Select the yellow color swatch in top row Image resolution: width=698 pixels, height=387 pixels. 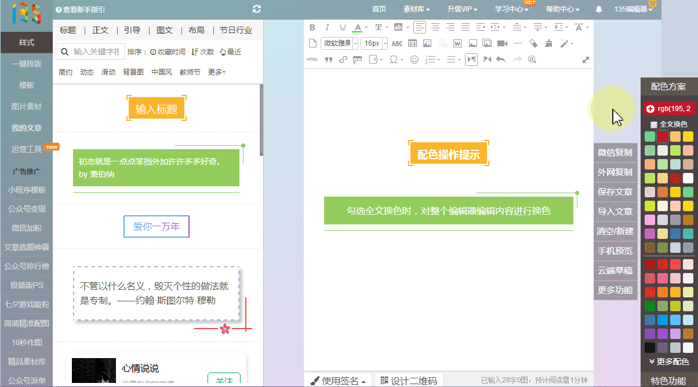click(688, 137)
